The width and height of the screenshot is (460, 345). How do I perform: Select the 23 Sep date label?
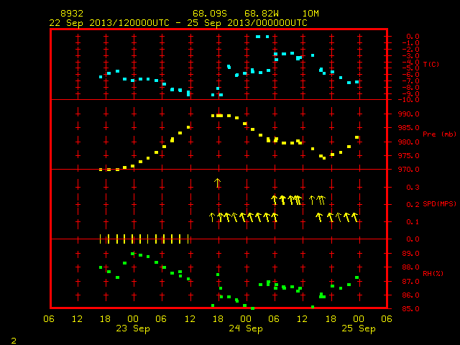132,328
